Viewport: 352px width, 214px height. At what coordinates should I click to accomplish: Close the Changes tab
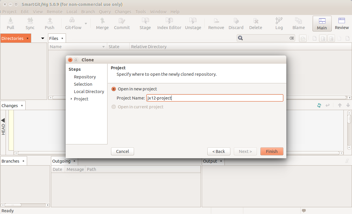tap(22, 106)
